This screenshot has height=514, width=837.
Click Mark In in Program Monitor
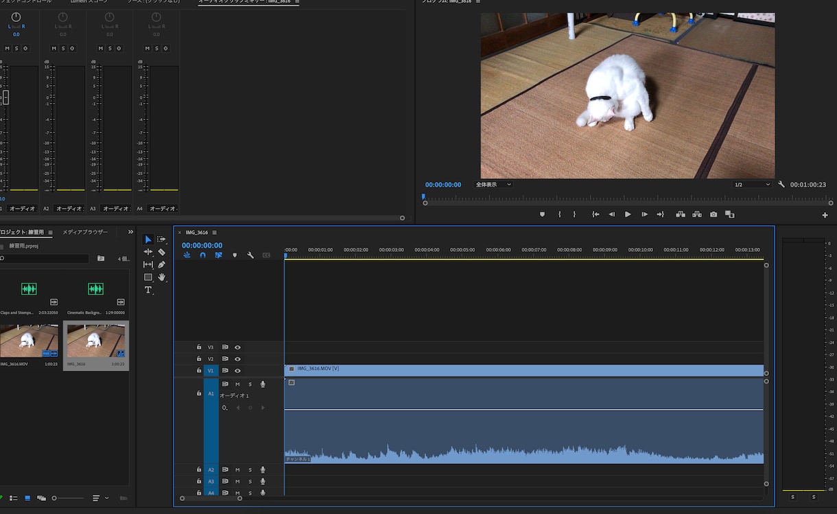pos(559,214)
